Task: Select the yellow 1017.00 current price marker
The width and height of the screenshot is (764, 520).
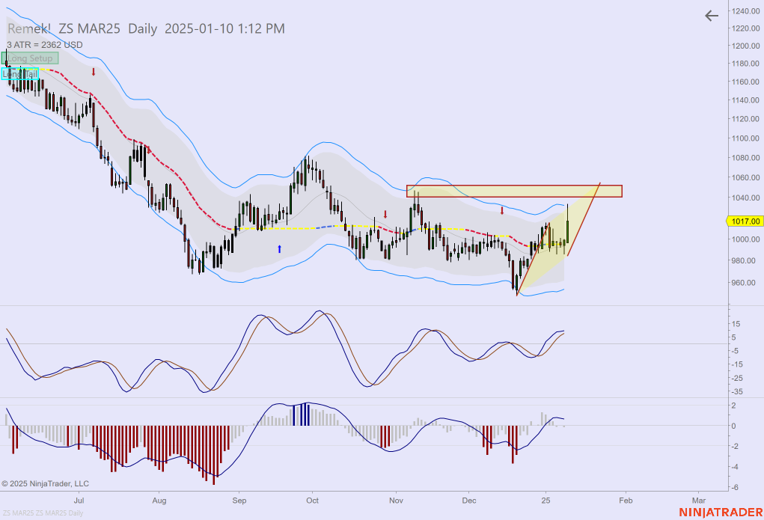Action: [745, 221]
